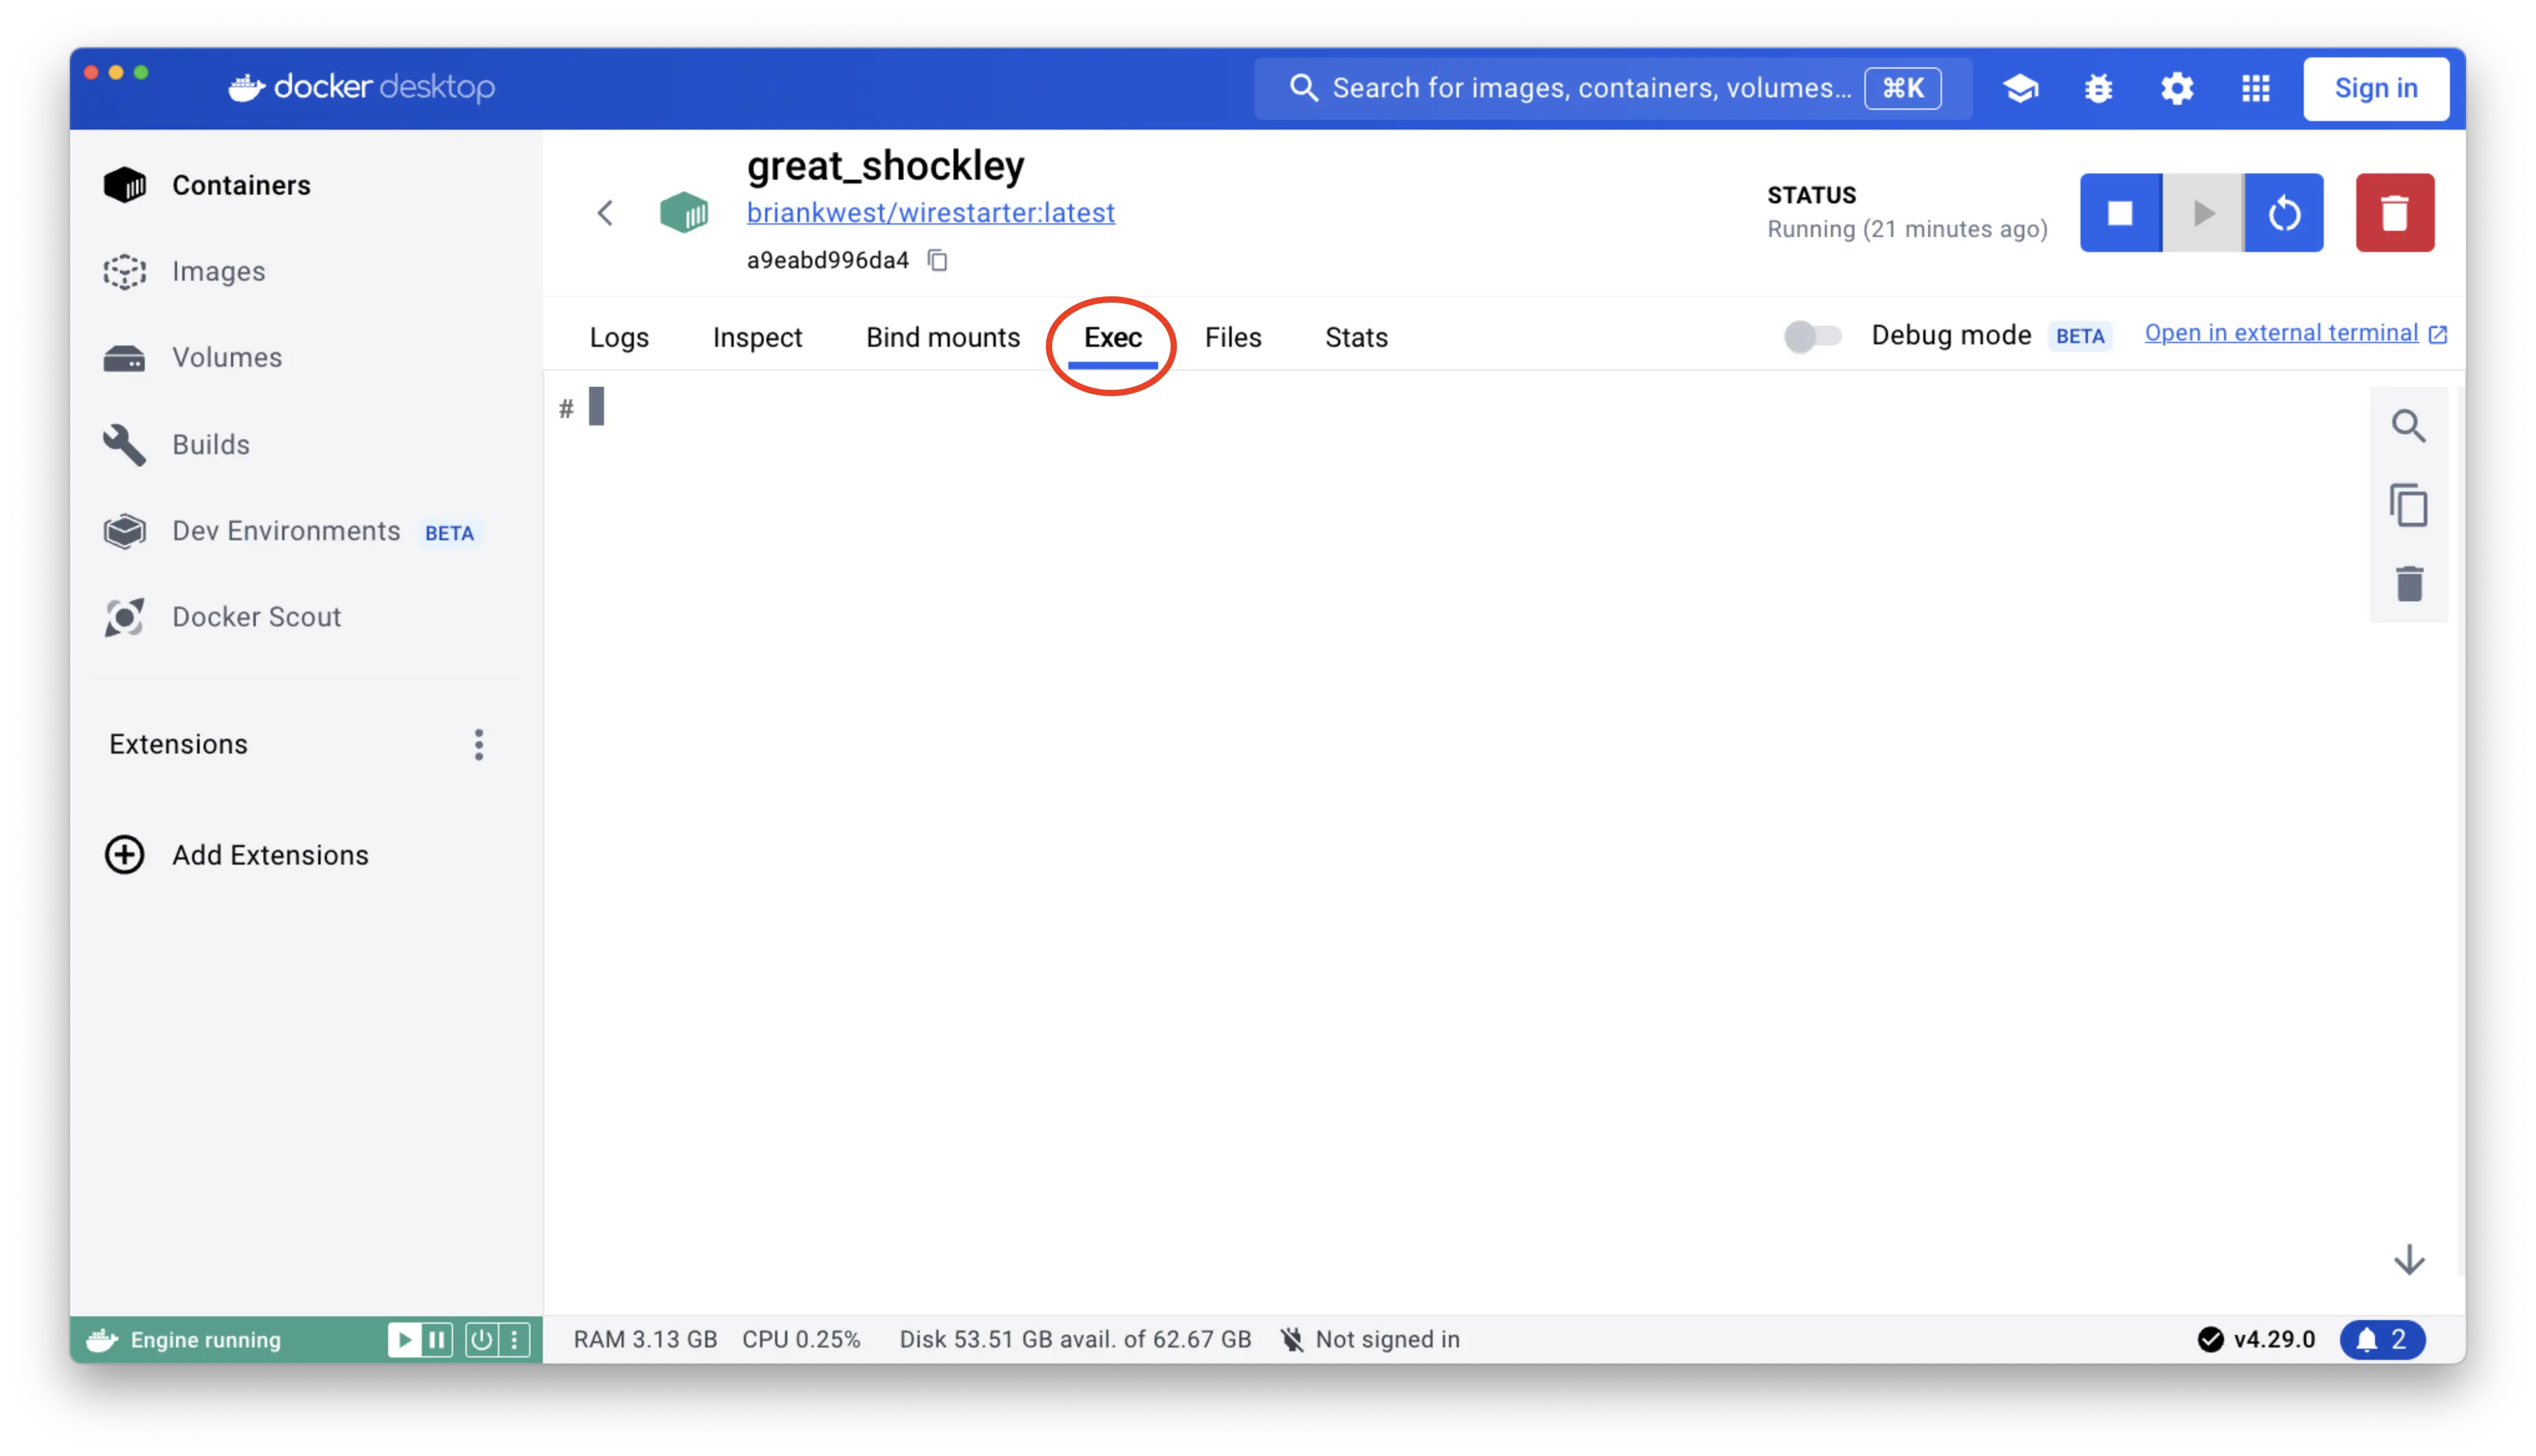Click the Disk 53.51 GB avail. status text
Viewport: 2536px width, 1456px height.
(1075, 1339)
